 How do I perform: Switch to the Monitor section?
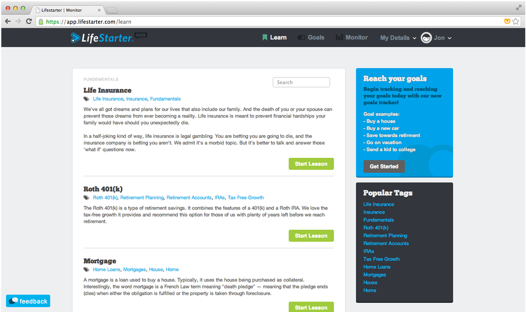pos(352,37)
